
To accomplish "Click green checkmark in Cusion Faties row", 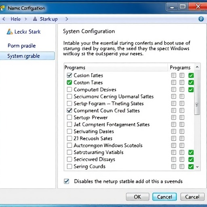I will (x=191, y=75).
